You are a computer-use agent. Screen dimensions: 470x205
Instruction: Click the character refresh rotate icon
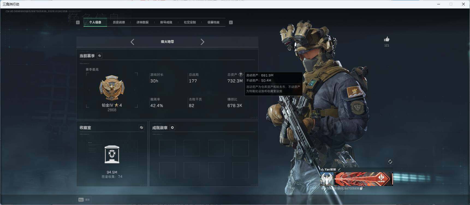click(x=390, y=162)
